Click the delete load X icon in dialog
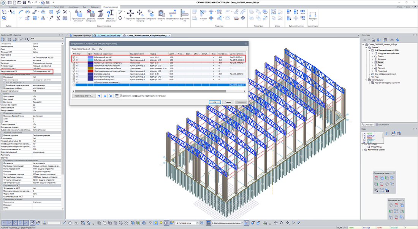418x229 pixels. pos(111,96)
